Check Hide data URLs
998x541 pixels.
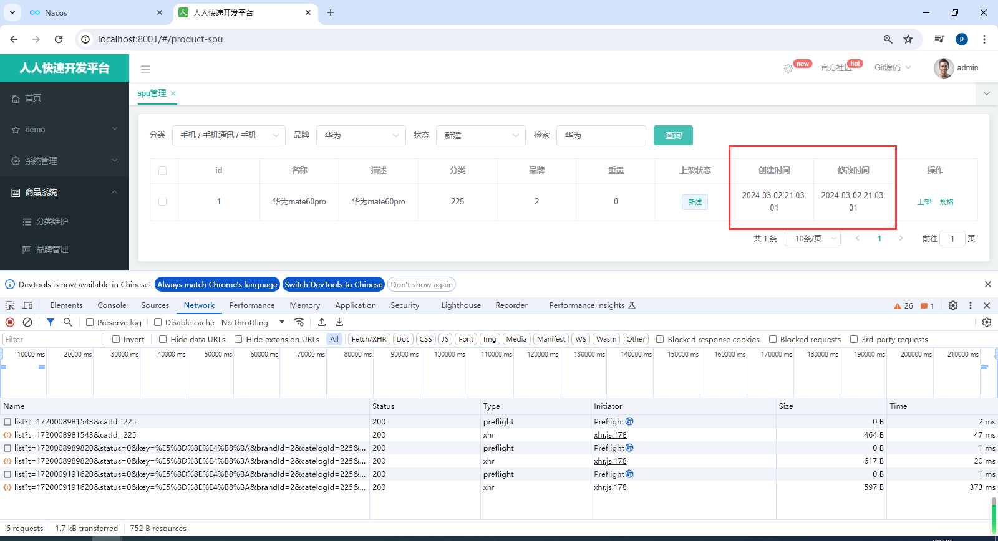(x=163, y=339)
